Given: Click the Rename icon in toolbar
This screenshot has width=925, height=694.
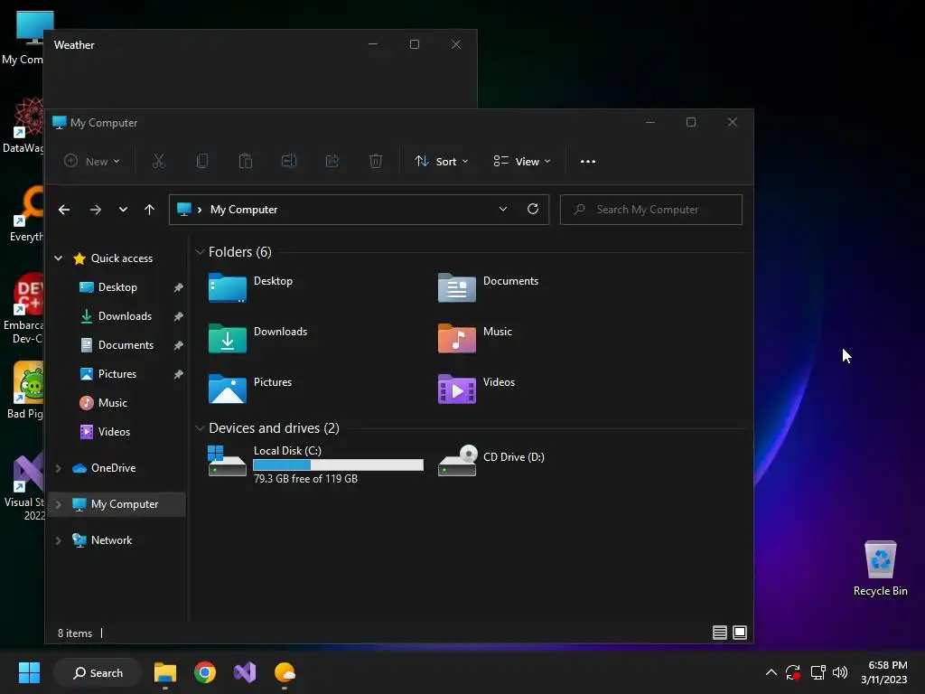Looking at the screenshot, I should (x=289, y=161).
